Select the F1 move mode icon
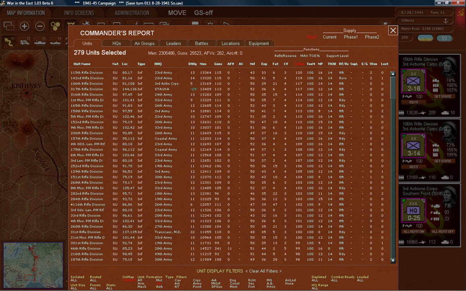Viewport: 466px width, 291px height. tap(9, 42)
